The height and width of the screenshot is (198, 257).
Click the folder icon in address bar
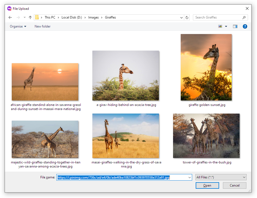pyautogui.click(x=37, y=17)
